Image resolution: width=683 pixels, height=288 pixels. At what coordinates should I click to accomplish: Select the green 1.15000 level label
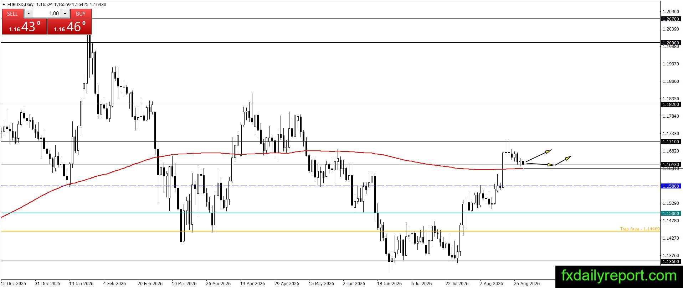[x=671, y=213]
